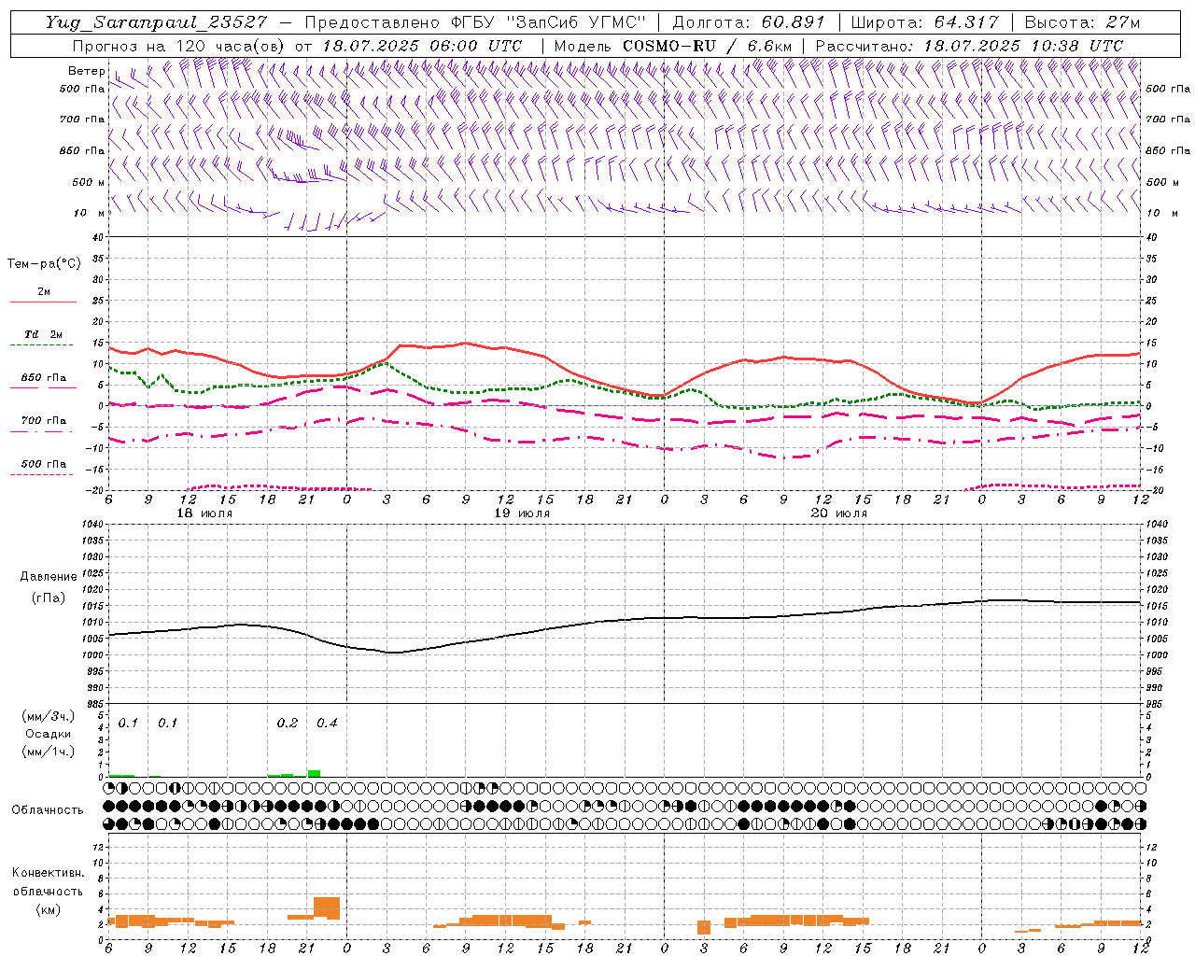Click the Широта: 64.317 value
1195x956 pixels.
pyautogui.click(x=925, y=22)
